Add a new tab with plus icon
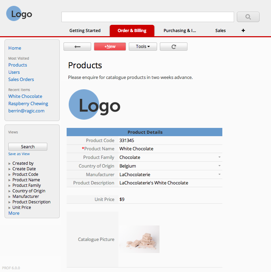Viewport: 271px width, 272px height. pyautogui.click(x=243, y=31)
